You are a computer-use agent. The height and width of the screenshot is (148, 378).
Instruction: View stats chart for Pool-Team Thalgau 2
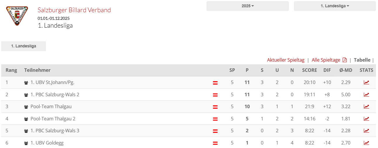366,119
